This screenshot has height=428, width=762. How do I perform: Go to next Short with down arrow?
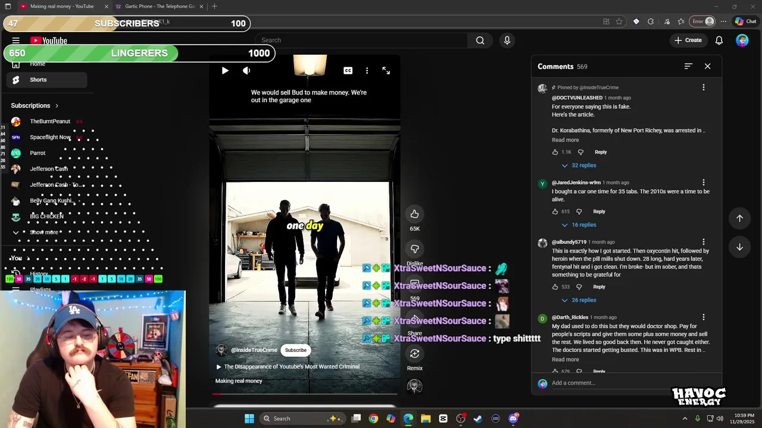point(739,247)
